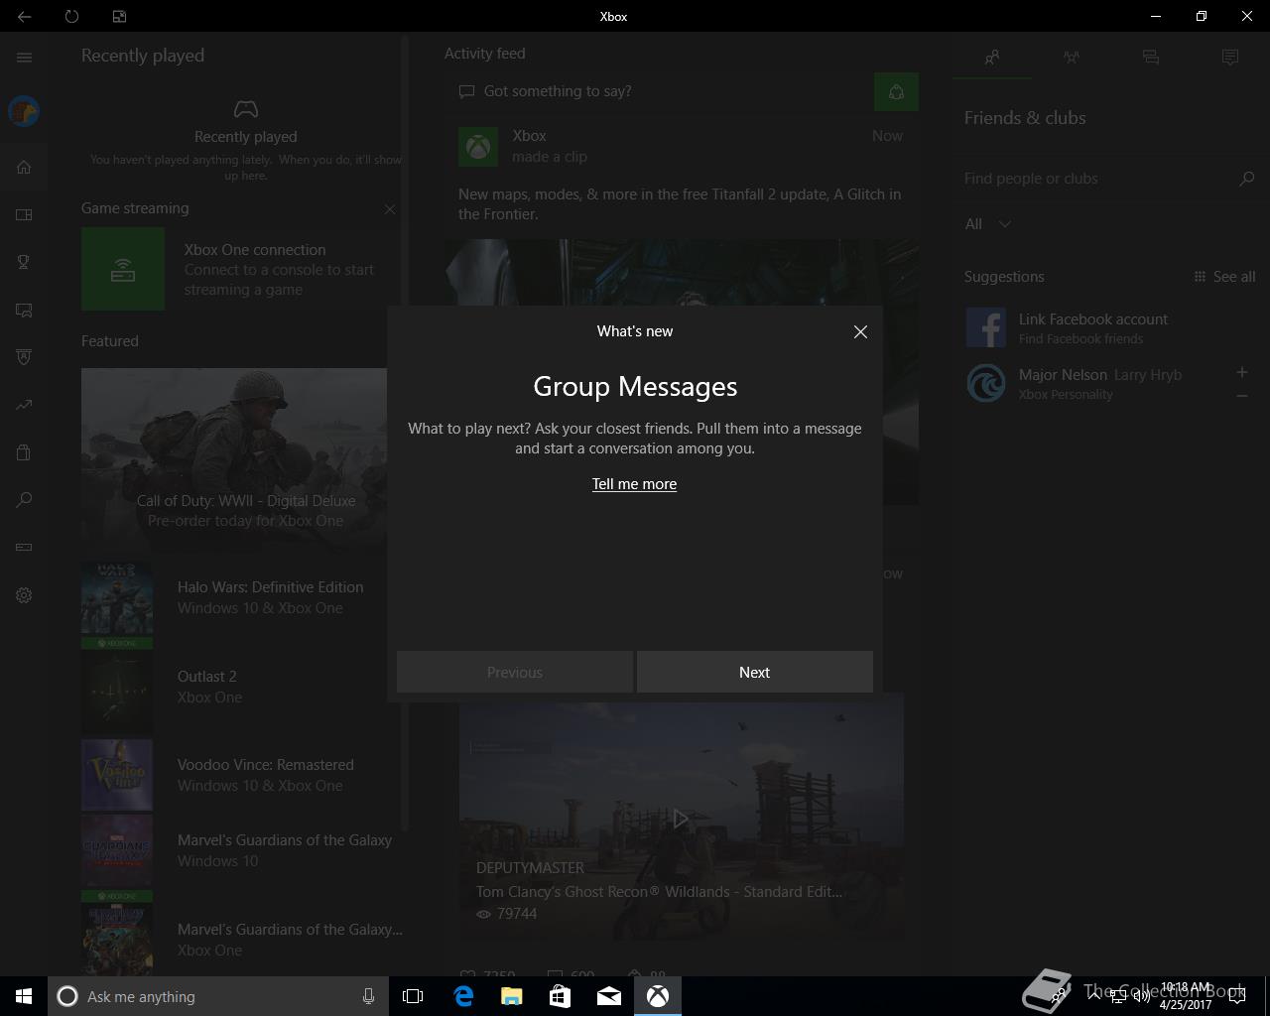
Task: Open the Tell me more link
Action: (x=635, y=484)
